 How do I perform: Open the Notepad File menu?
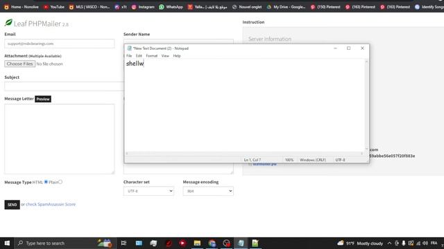[x=129, y=56]
